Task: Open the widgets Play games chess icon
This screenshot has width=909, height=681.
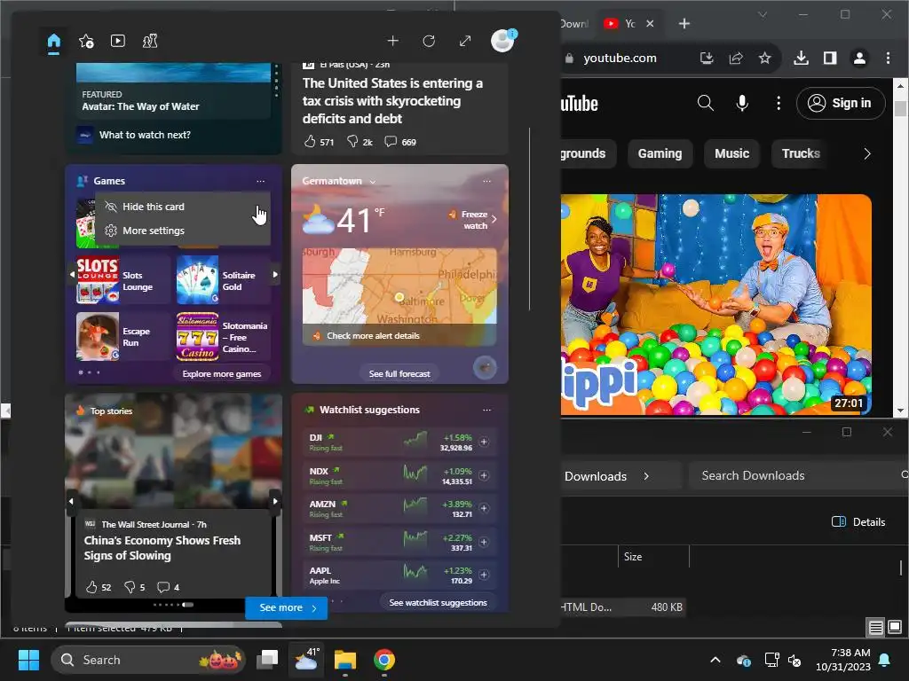Action: [x=150, y=41]
